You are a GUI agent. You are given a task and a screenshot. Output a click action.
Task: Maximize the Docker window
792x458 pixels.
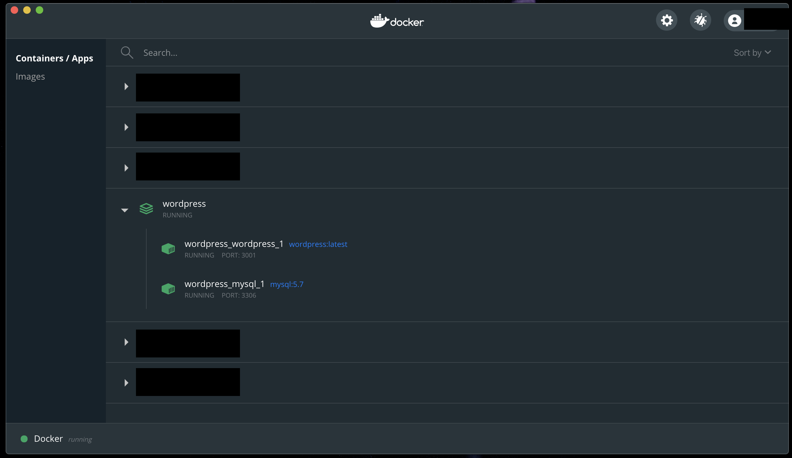point(39,10)
